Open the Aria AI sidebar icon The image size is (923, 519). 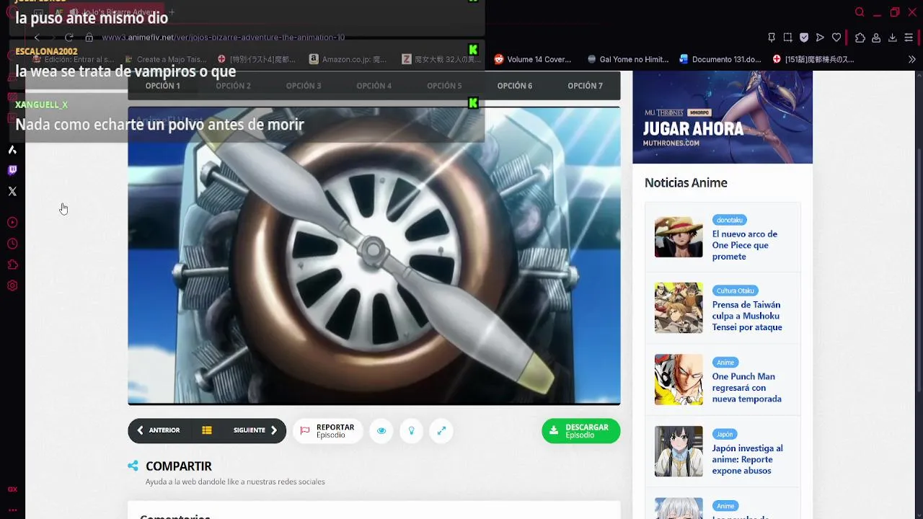(x=12, y=150)
